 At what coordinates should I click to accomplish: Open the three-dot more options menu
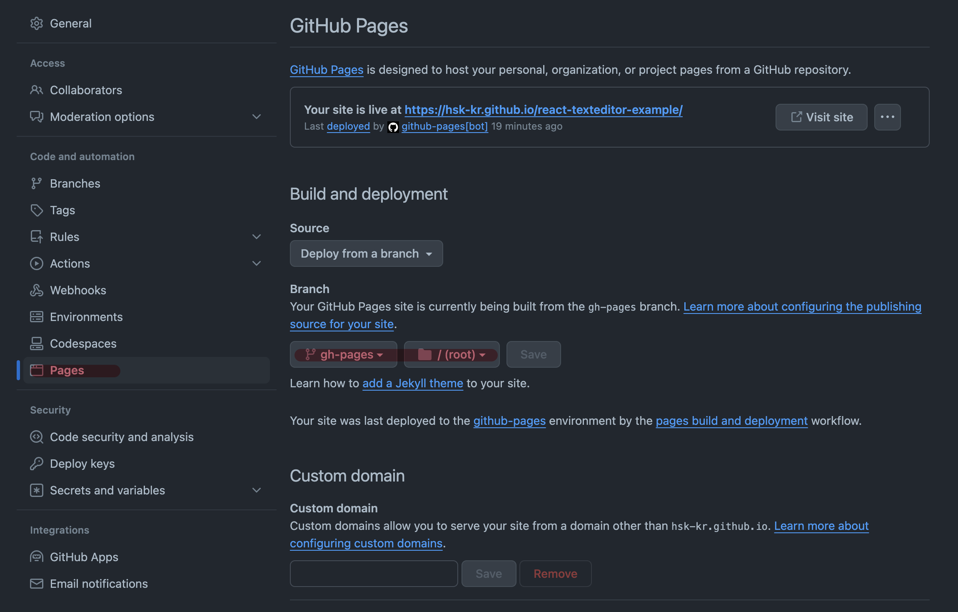tap(887, 117)
